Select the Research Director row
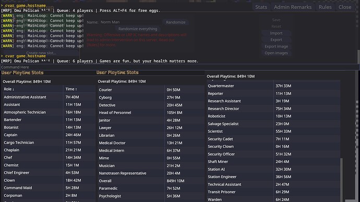Image resolution: width=360 pixels, height=202 pixels. 273,109
